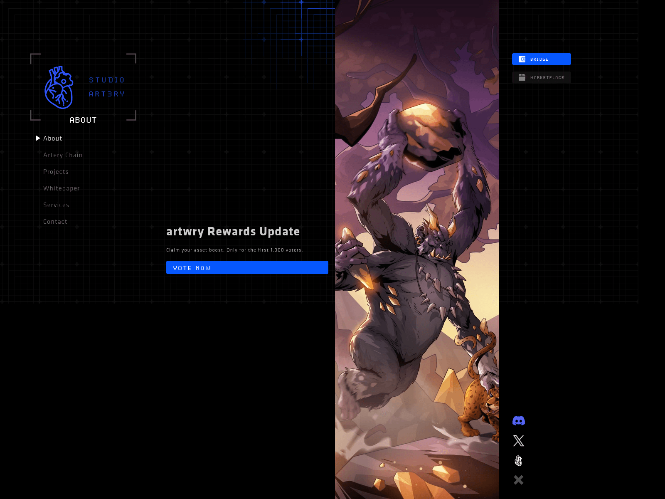This screenshot has width=665, height=499.
Task: Click the gorilla monster artwork image
Action: [x=417, y=249]
